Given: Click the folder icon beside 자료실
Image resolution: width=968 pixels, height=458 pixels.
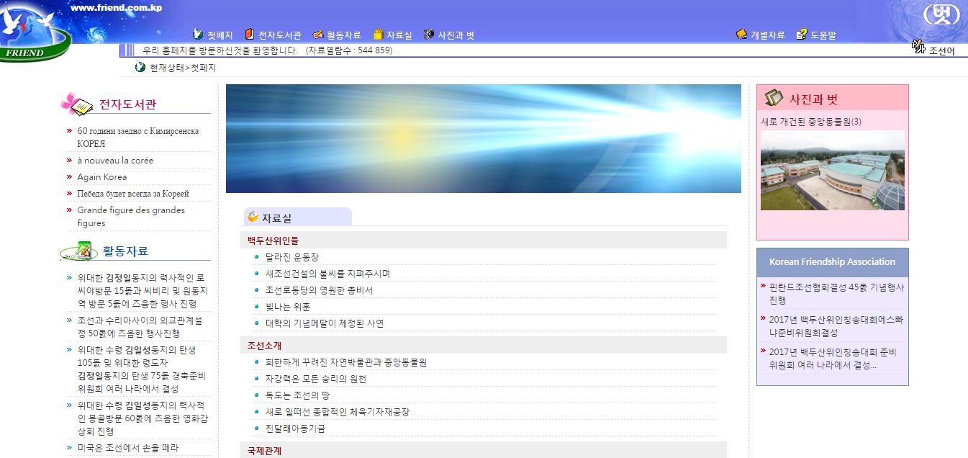Looking at the screenshot, I should 378,35.
